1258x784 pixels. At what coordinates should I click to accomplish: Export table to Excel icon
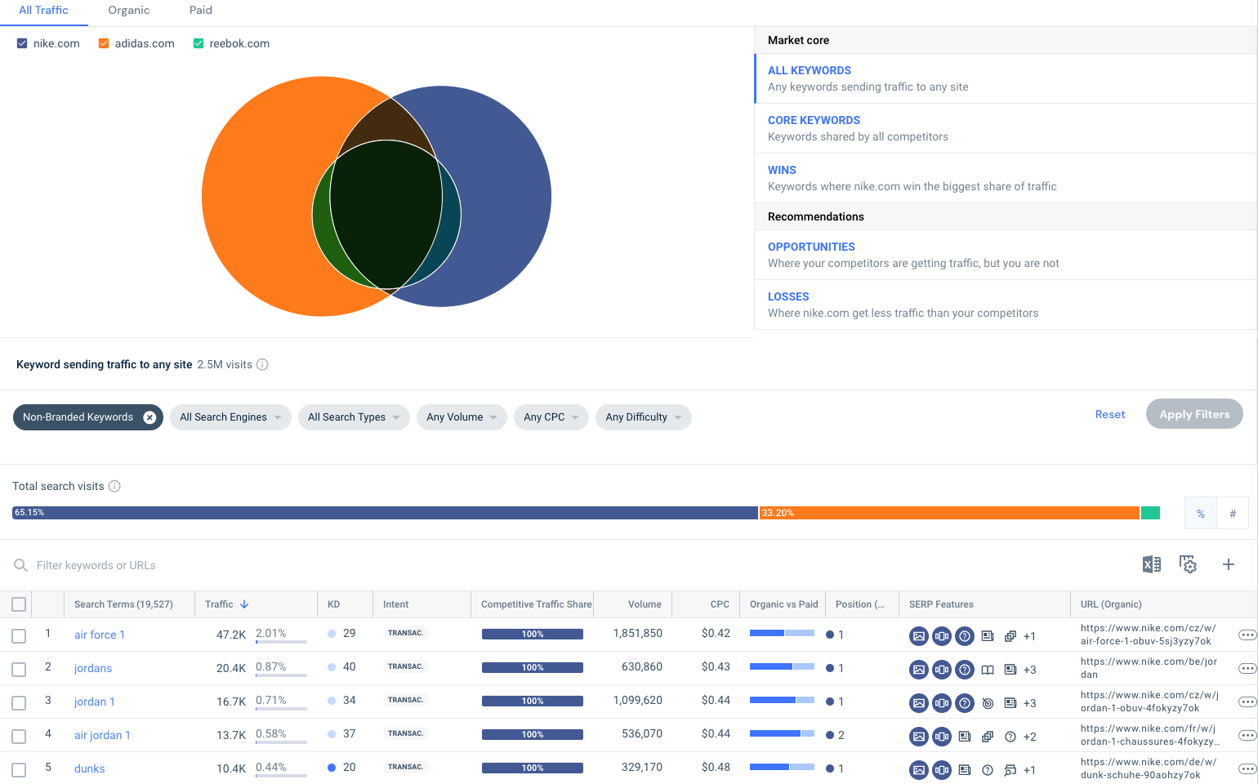(1152, 564)
